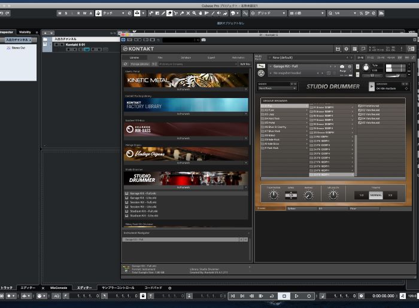
Task: Switch to the Visibility tab
Action: [x=25, y=32]
